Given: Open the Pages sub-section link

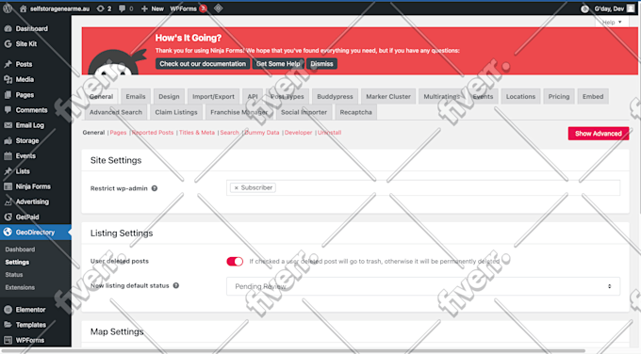Looking at the screenshot, I should 118,133.
